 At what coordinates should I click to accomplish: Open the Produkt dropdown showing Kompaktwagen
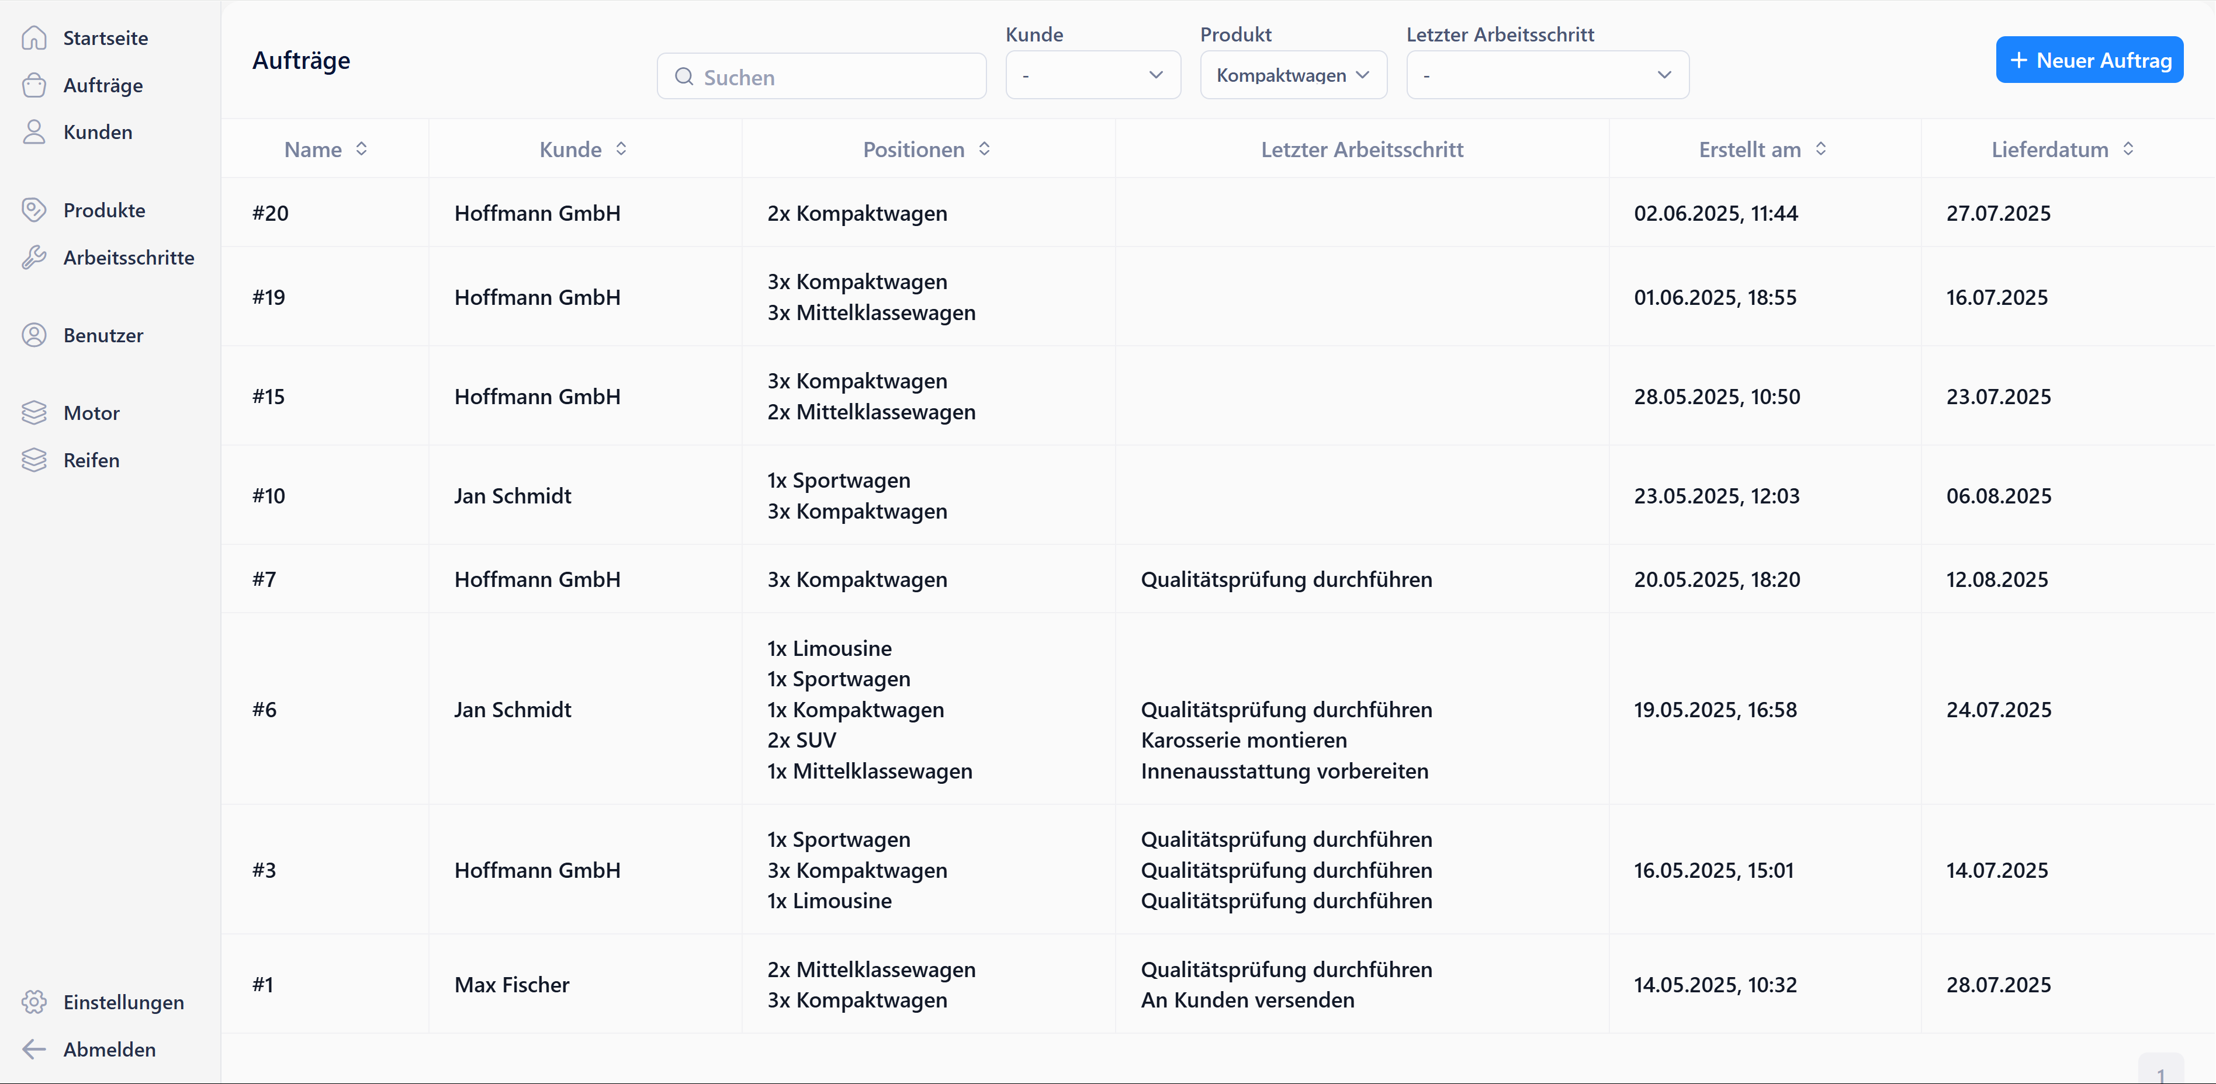click(1293, 75)
